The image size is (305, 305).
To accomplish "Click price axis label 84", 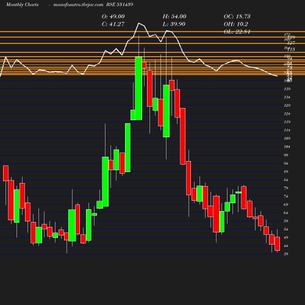I will (286, 180).
